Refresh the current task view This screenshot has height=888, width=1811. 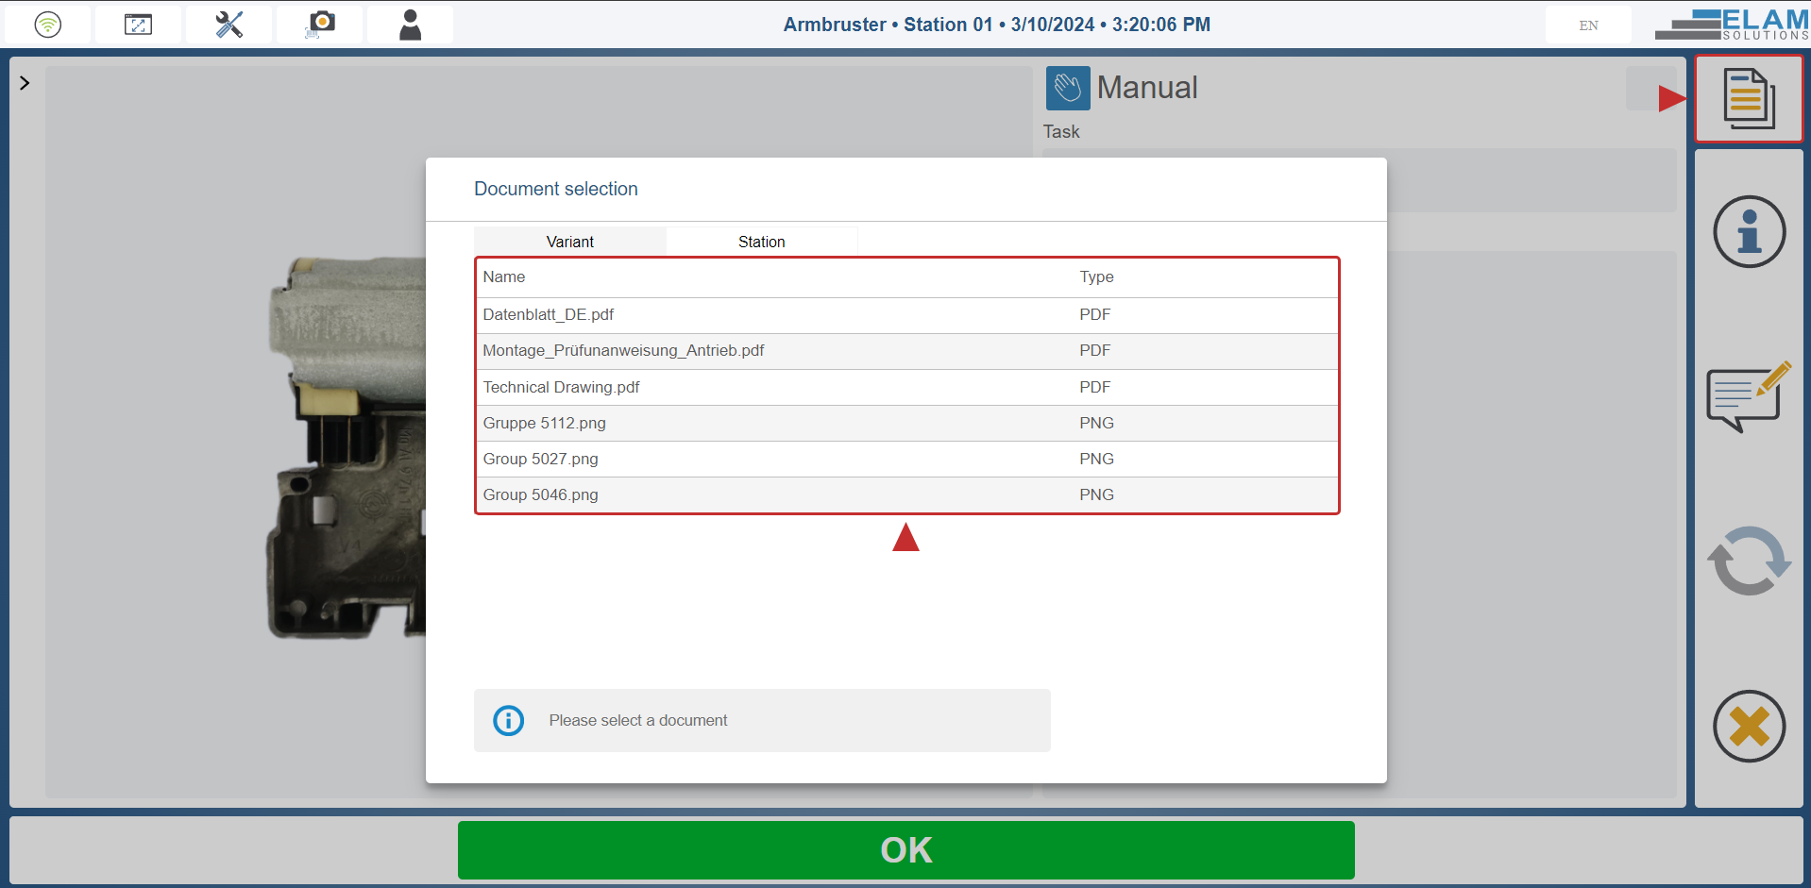tap(1748, 561)
